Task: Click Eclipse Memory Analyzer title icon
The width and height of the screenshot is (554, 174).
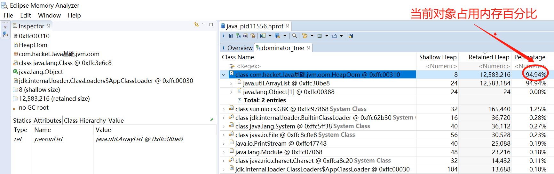Action: [4, 5]
